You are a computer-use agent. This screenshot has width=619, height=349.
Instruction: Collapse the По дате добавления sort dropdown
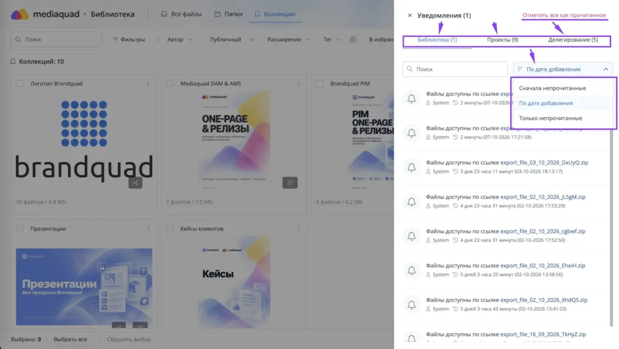pos(563,69)
